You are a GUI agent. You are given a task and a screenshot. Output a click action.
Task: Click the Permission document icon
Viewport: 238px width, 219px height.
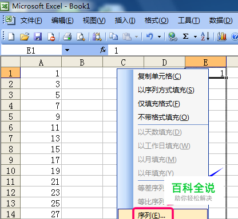tap(51, 36)
